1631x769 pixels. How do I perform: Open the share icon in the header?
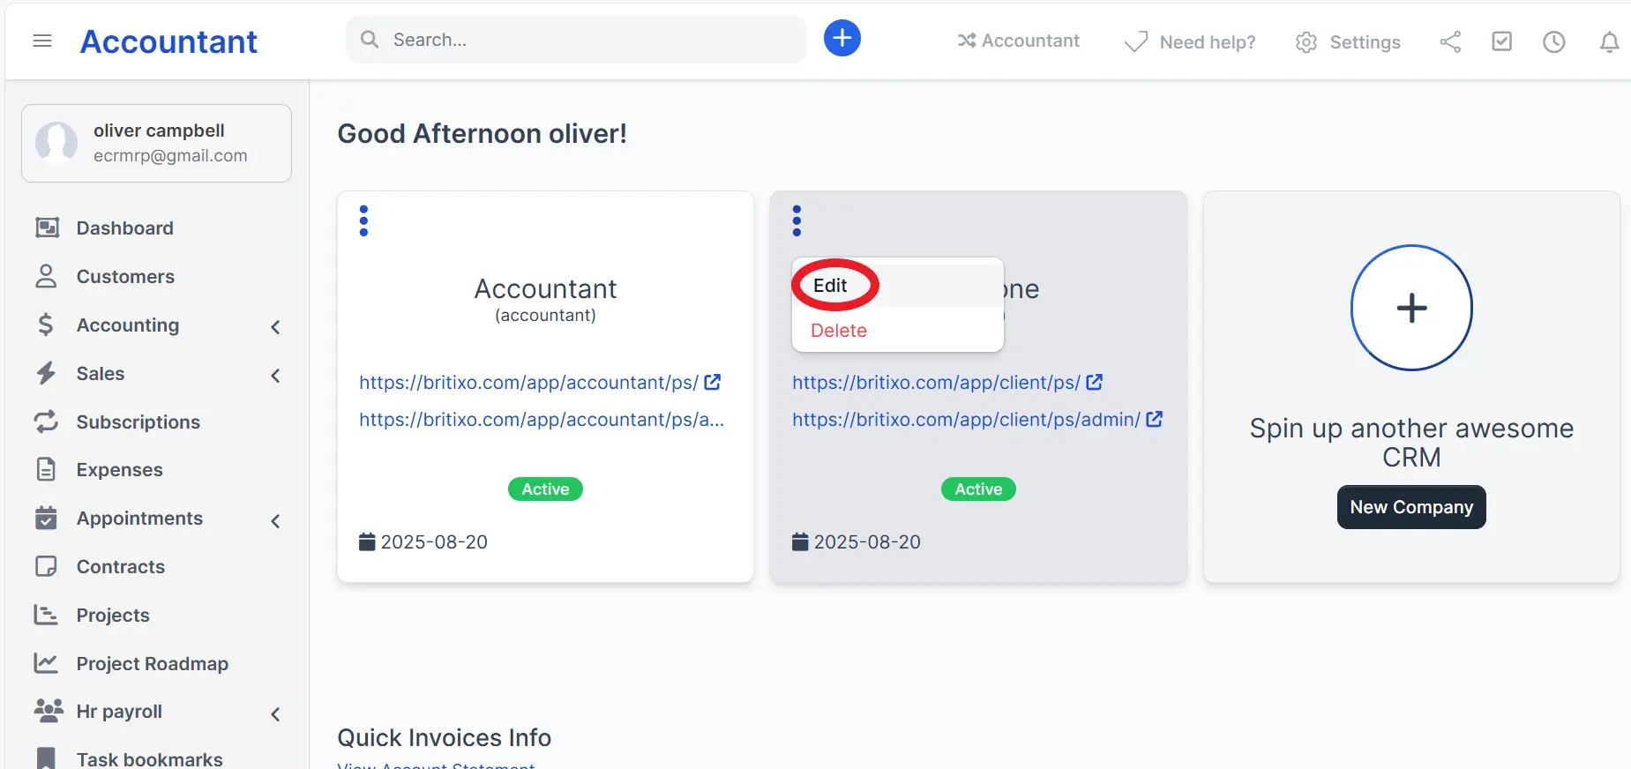click(x=1450, y=41)
